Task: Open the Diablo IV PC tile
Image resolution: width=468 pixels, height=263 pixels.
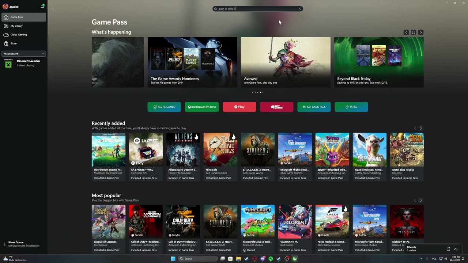Action: point(407,229)
